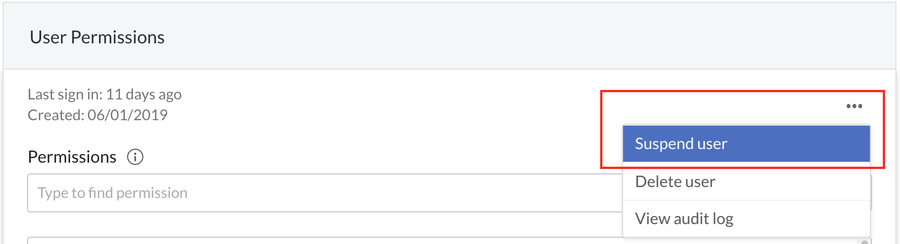Screen dimensions: 900x244
Task: Select Suspend user from the menu
Action: [746, 144]
